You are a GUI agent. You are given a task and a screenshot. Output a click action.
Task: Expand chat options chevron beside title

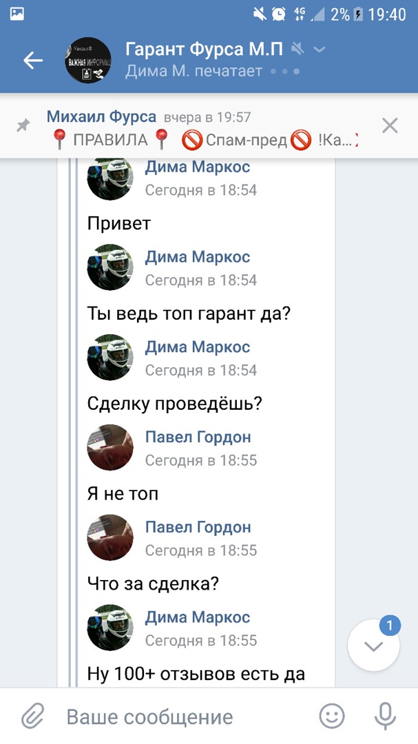pyautogui.click(x=319, y=49)
